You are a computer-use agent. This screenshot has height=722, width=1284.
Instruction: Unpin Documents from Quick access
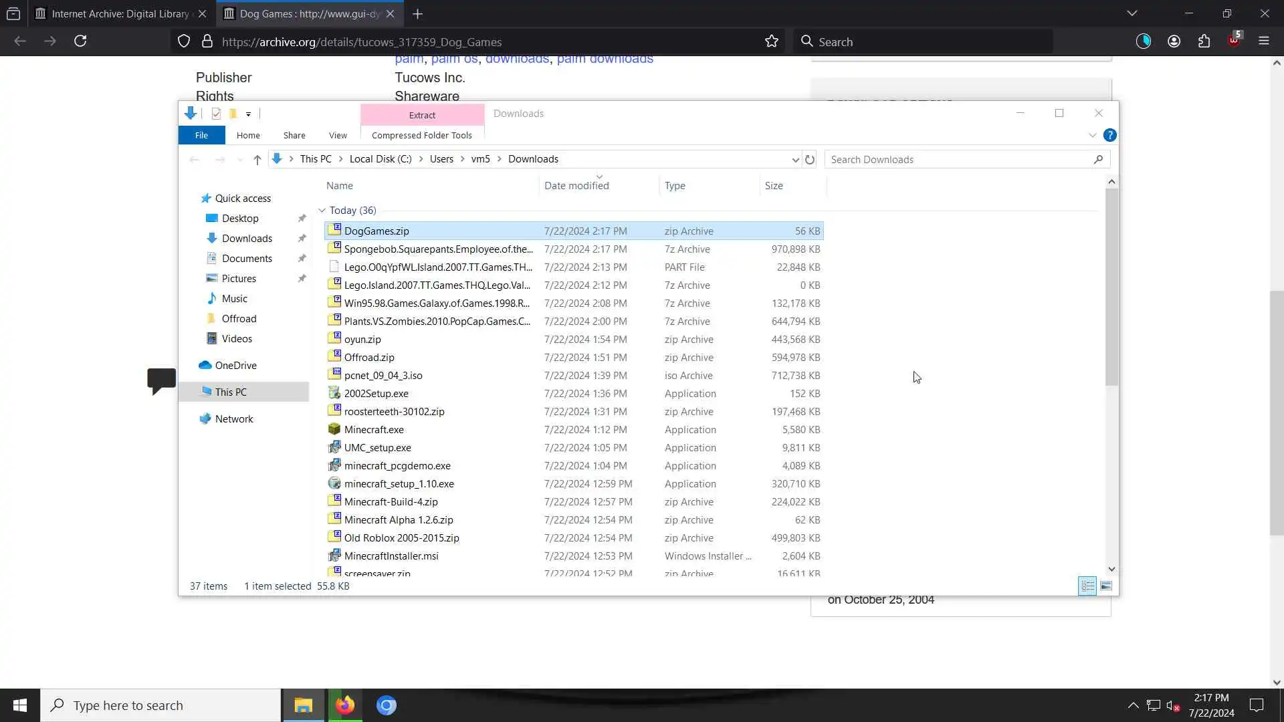coord(302,259)
